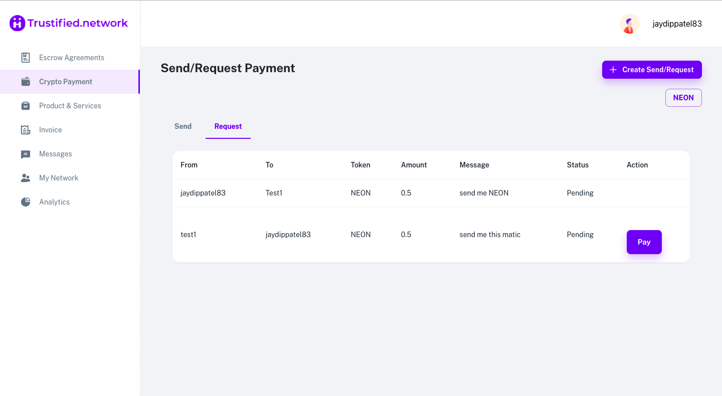722x396 pixels.
Task: Open Escrow Agreements menu item
Action: [70, 58]
